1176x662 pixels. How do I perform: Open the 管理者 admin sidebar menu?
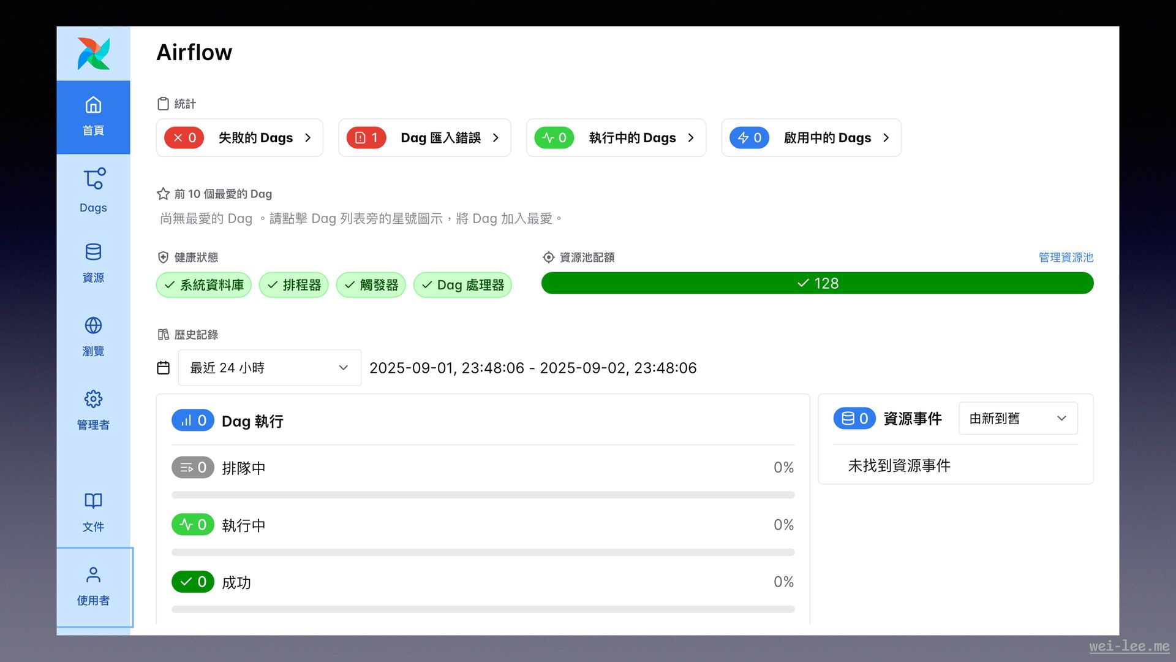(x=93, y=411)
